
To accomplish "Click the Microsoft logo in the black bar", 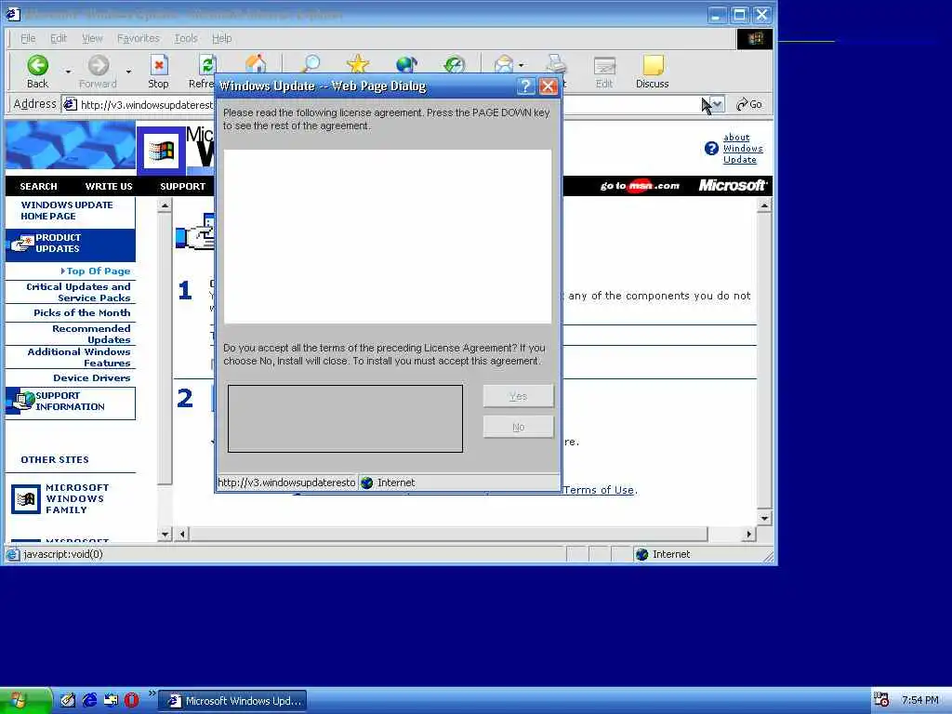I will [733, 185].
